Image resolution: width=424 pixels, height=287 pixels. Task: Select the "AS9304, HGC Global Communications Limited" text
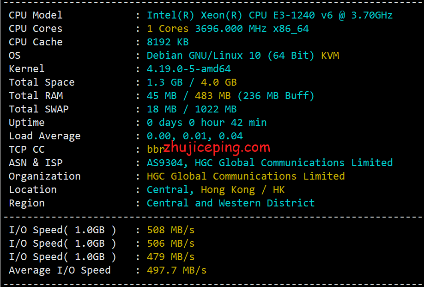click(270, 163)
